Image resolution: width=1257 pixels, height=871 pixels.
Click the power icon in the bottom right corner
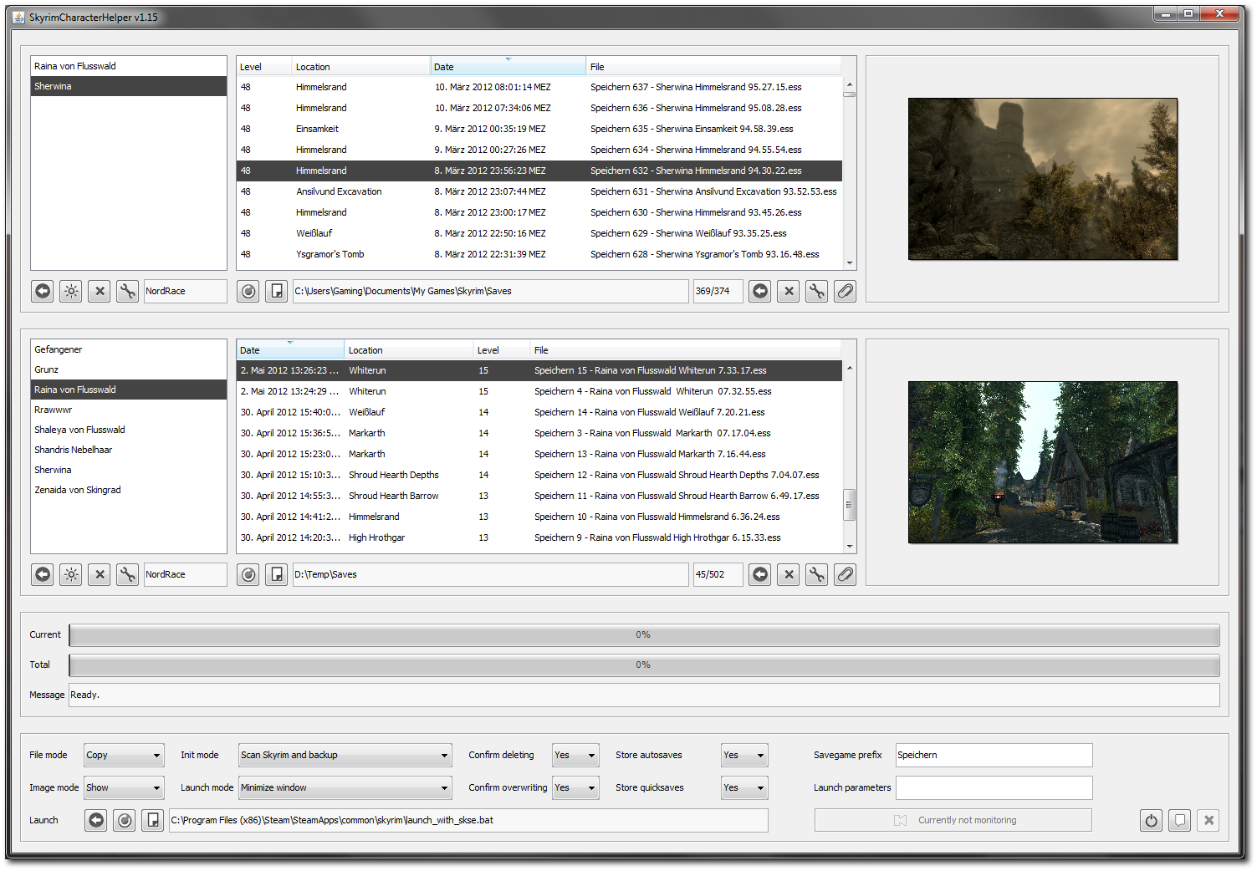point(1151,820)
